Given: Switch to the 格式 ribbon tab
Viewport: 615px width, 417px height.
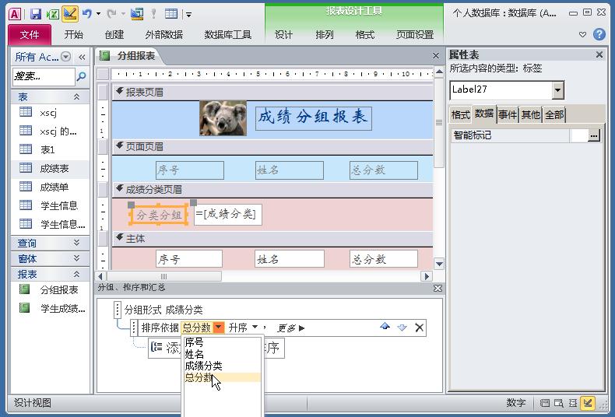Looking at the screenshot, I should (x=365, y=35).
